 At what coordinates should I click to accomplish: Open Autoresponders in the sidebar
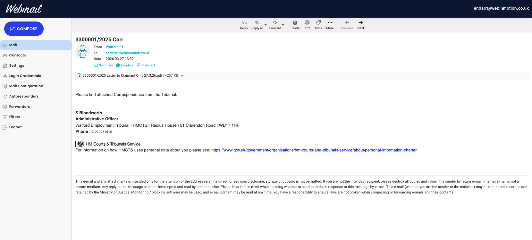point(36,97)
